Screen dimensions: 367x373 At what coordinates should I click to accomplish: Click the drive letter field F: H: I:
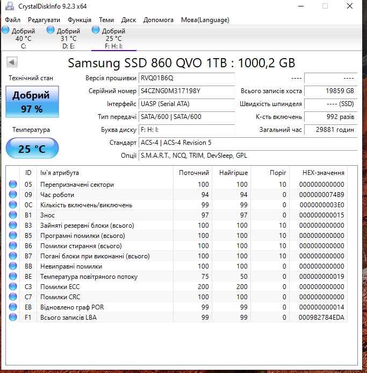click(186, 130)
